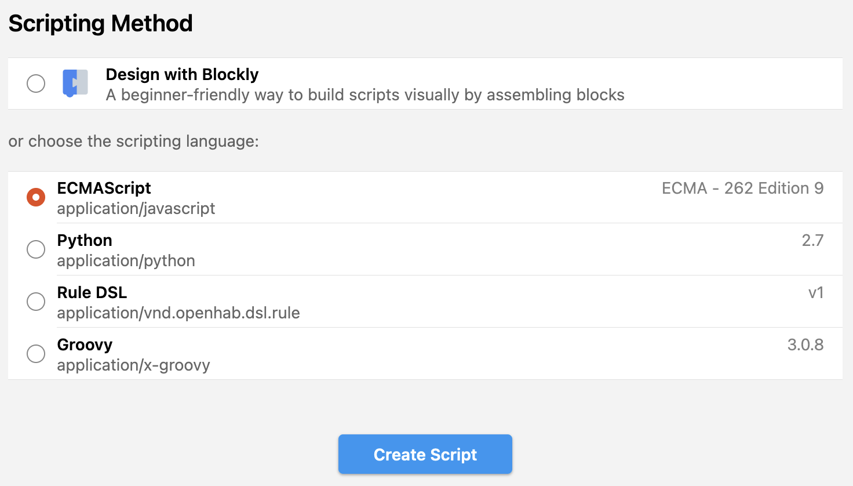This screenshot has height=486, width=853.
Task: Click the "ECMA - 262 Edition 9" version text
Action: pos(742,188)
